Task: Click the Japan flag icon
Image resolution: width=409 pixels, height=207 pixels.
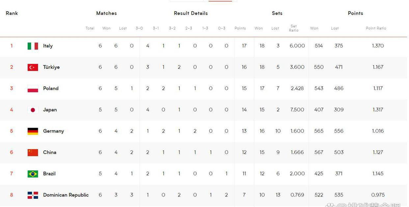Action: point(33,110)
